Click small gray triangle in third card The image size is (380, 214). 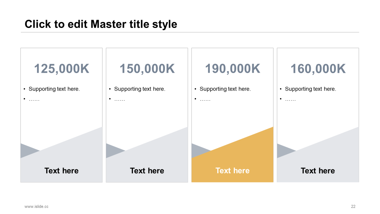pyautogui.click(x=198, y=151)
